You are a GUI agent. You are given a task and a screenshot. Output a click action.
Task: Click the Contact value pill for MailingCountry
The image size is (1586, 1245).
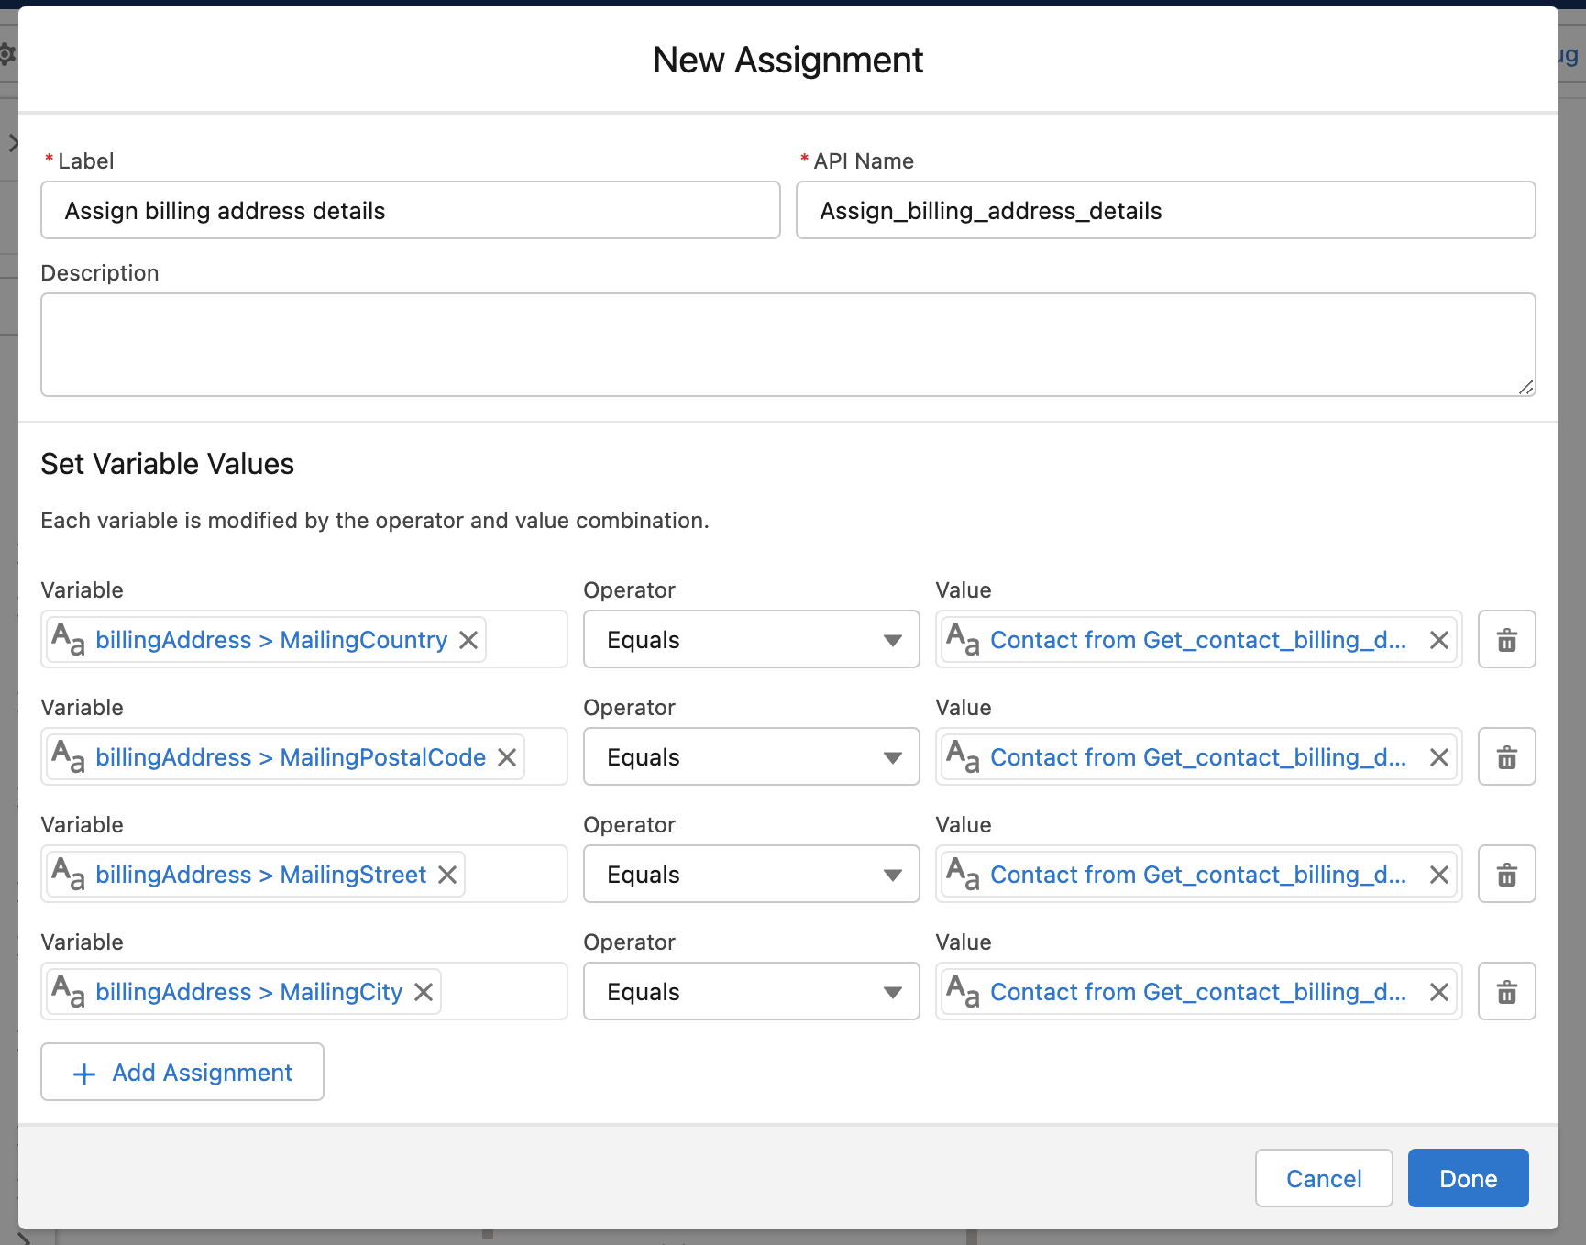pos(1198,640)
